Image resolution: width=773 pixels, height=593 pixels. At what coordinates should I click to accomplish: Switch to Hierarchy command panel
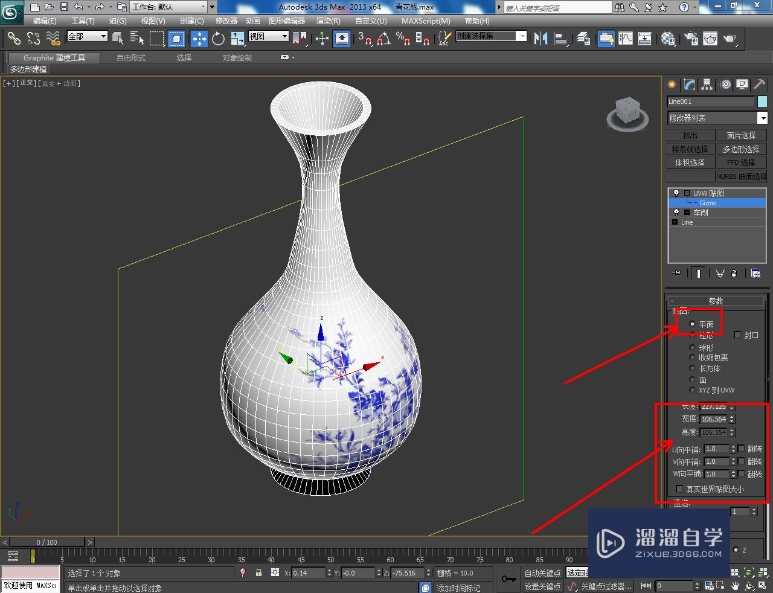pos(707,85)
